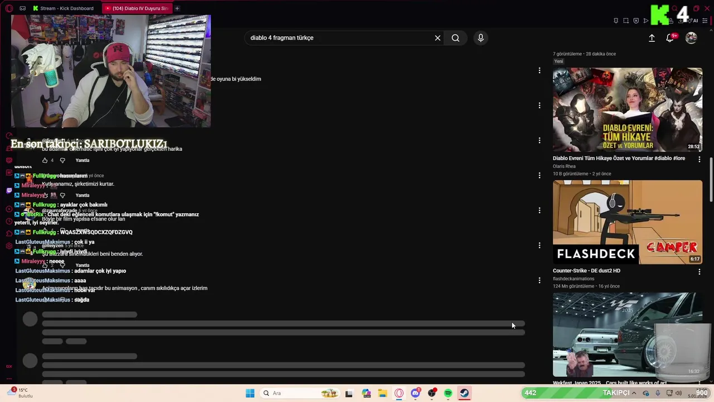This screenshot has width=714, height=402.
Task: Open system tray volume icon
Action: (679, 393)
